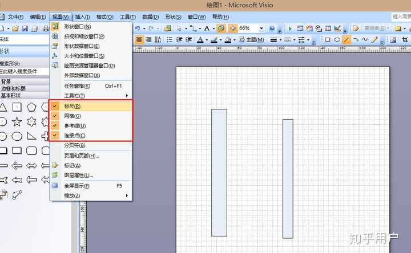Choose 形状窗口(N) from View menu
The width and height of the screenshot is (411, 253).
(x=91, y=27)
